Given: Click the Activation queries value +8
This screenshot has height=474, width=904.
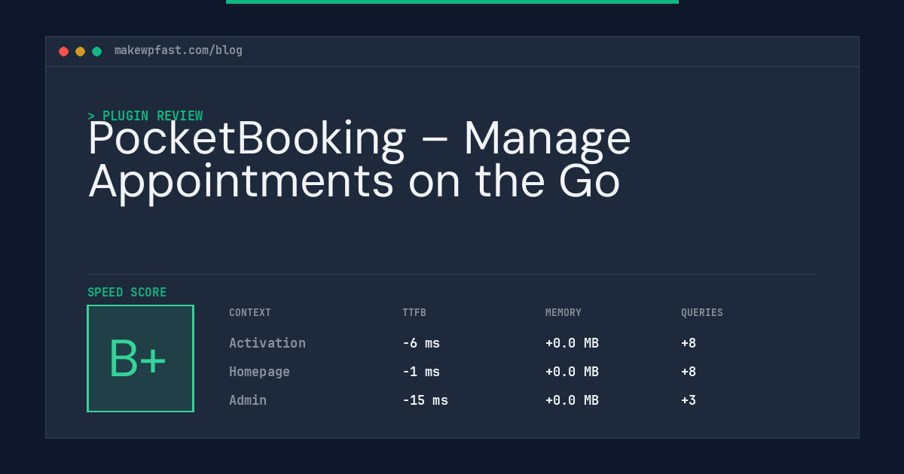Looking at the screenshot, I should point(689,343).
